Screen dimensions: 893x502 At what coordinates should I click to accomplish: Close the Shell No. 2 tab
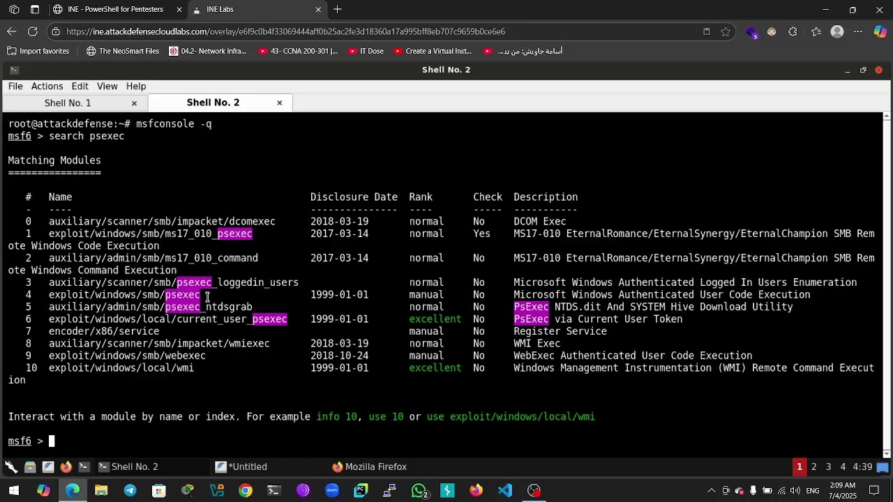(x=280, y=102)
